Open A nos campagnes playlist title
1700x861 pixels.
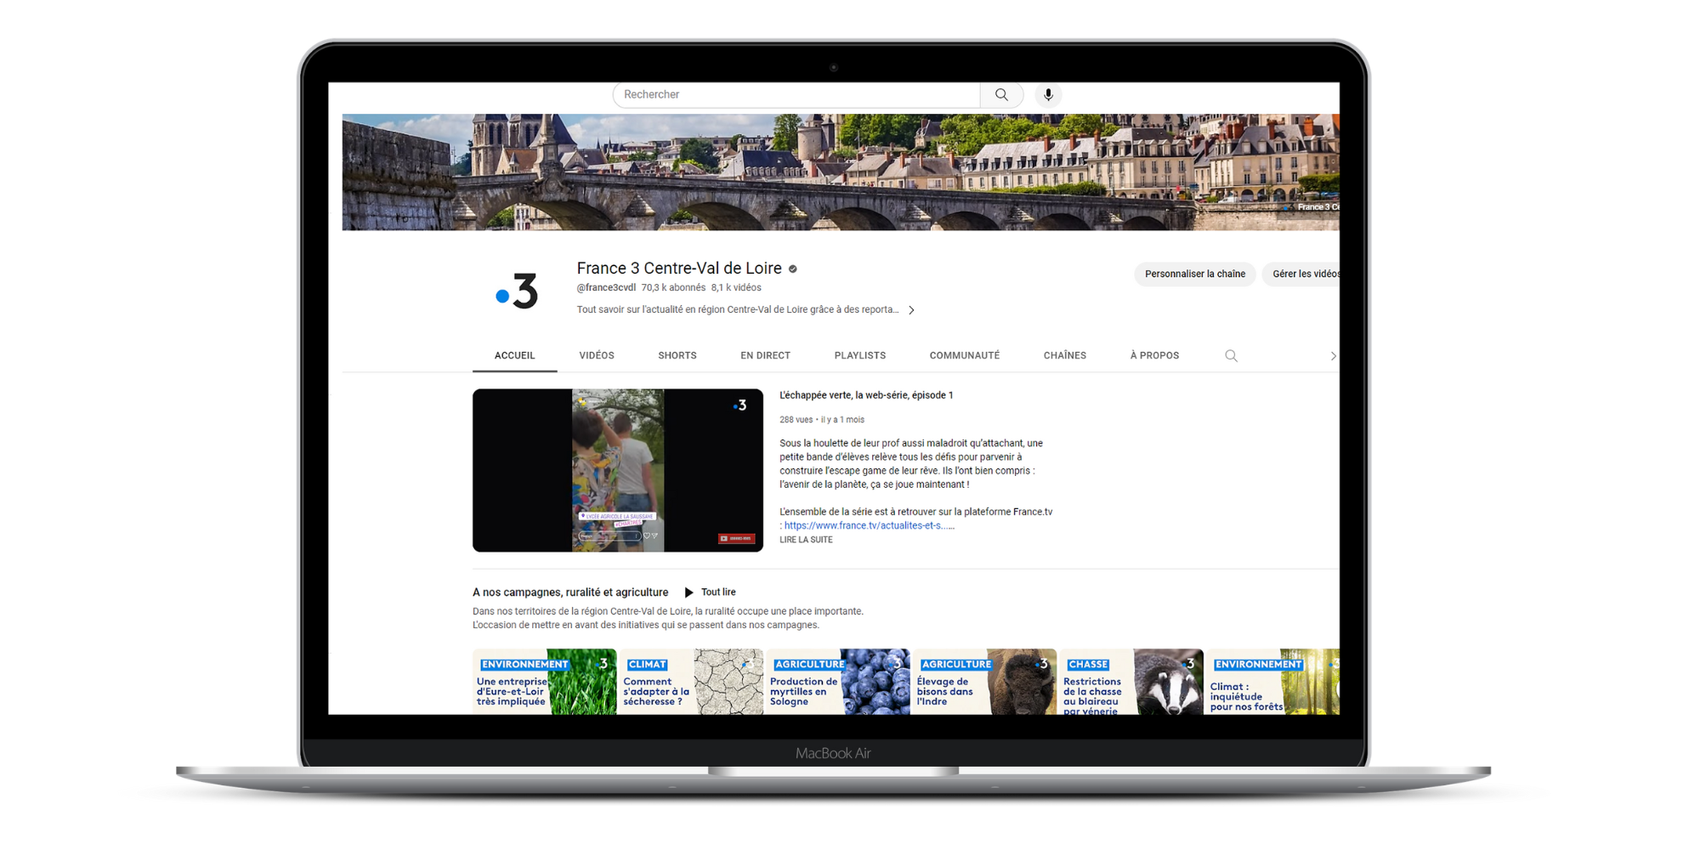[x=570, y=592]
